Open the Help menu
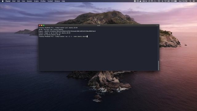This screenshot has width=197, height=111. click(63, 1)
